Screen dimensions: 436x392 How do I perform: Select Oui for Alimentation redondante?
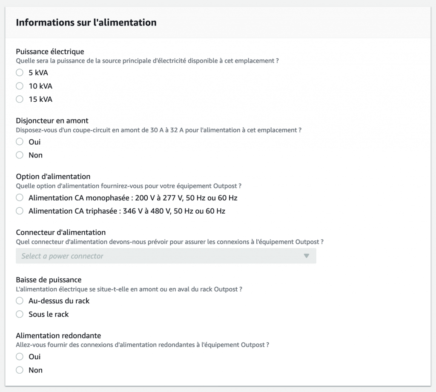click(x=20, y=357)
